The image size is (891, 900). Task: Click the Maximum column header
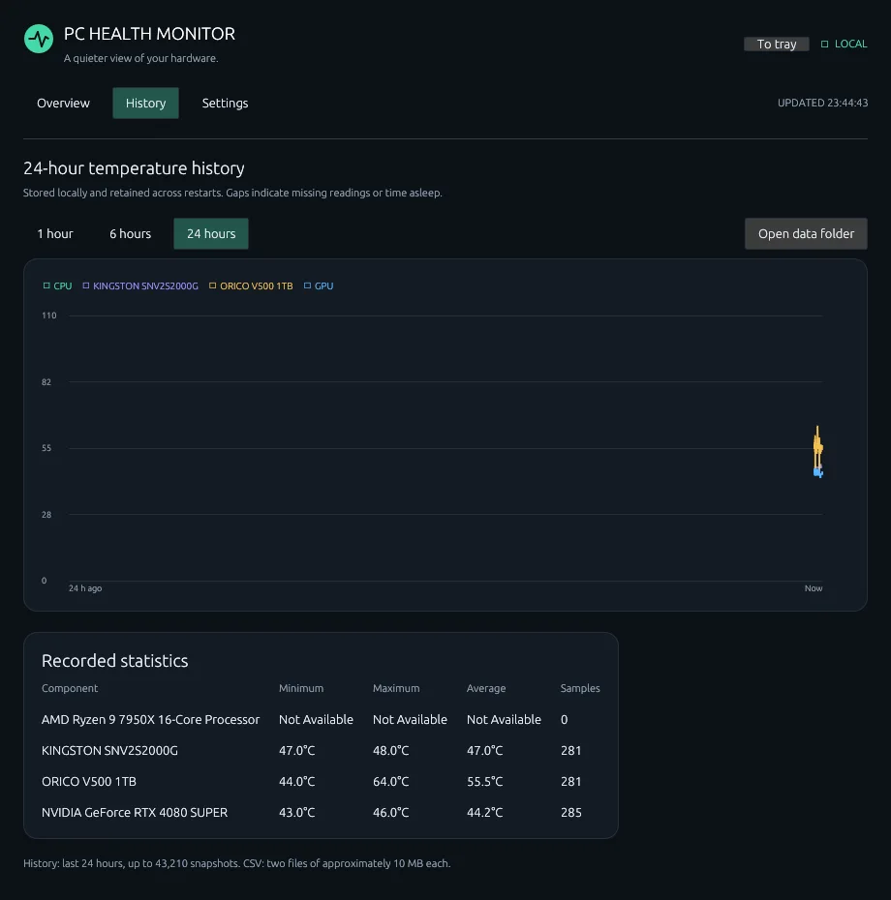[396, 688]
